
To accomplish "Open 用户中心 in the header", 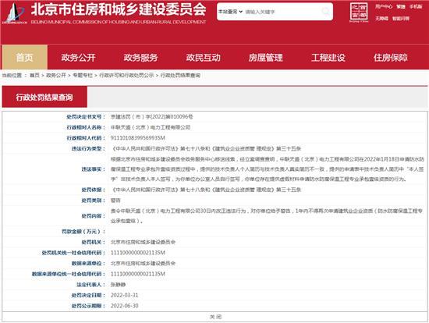I will (384, 6).
